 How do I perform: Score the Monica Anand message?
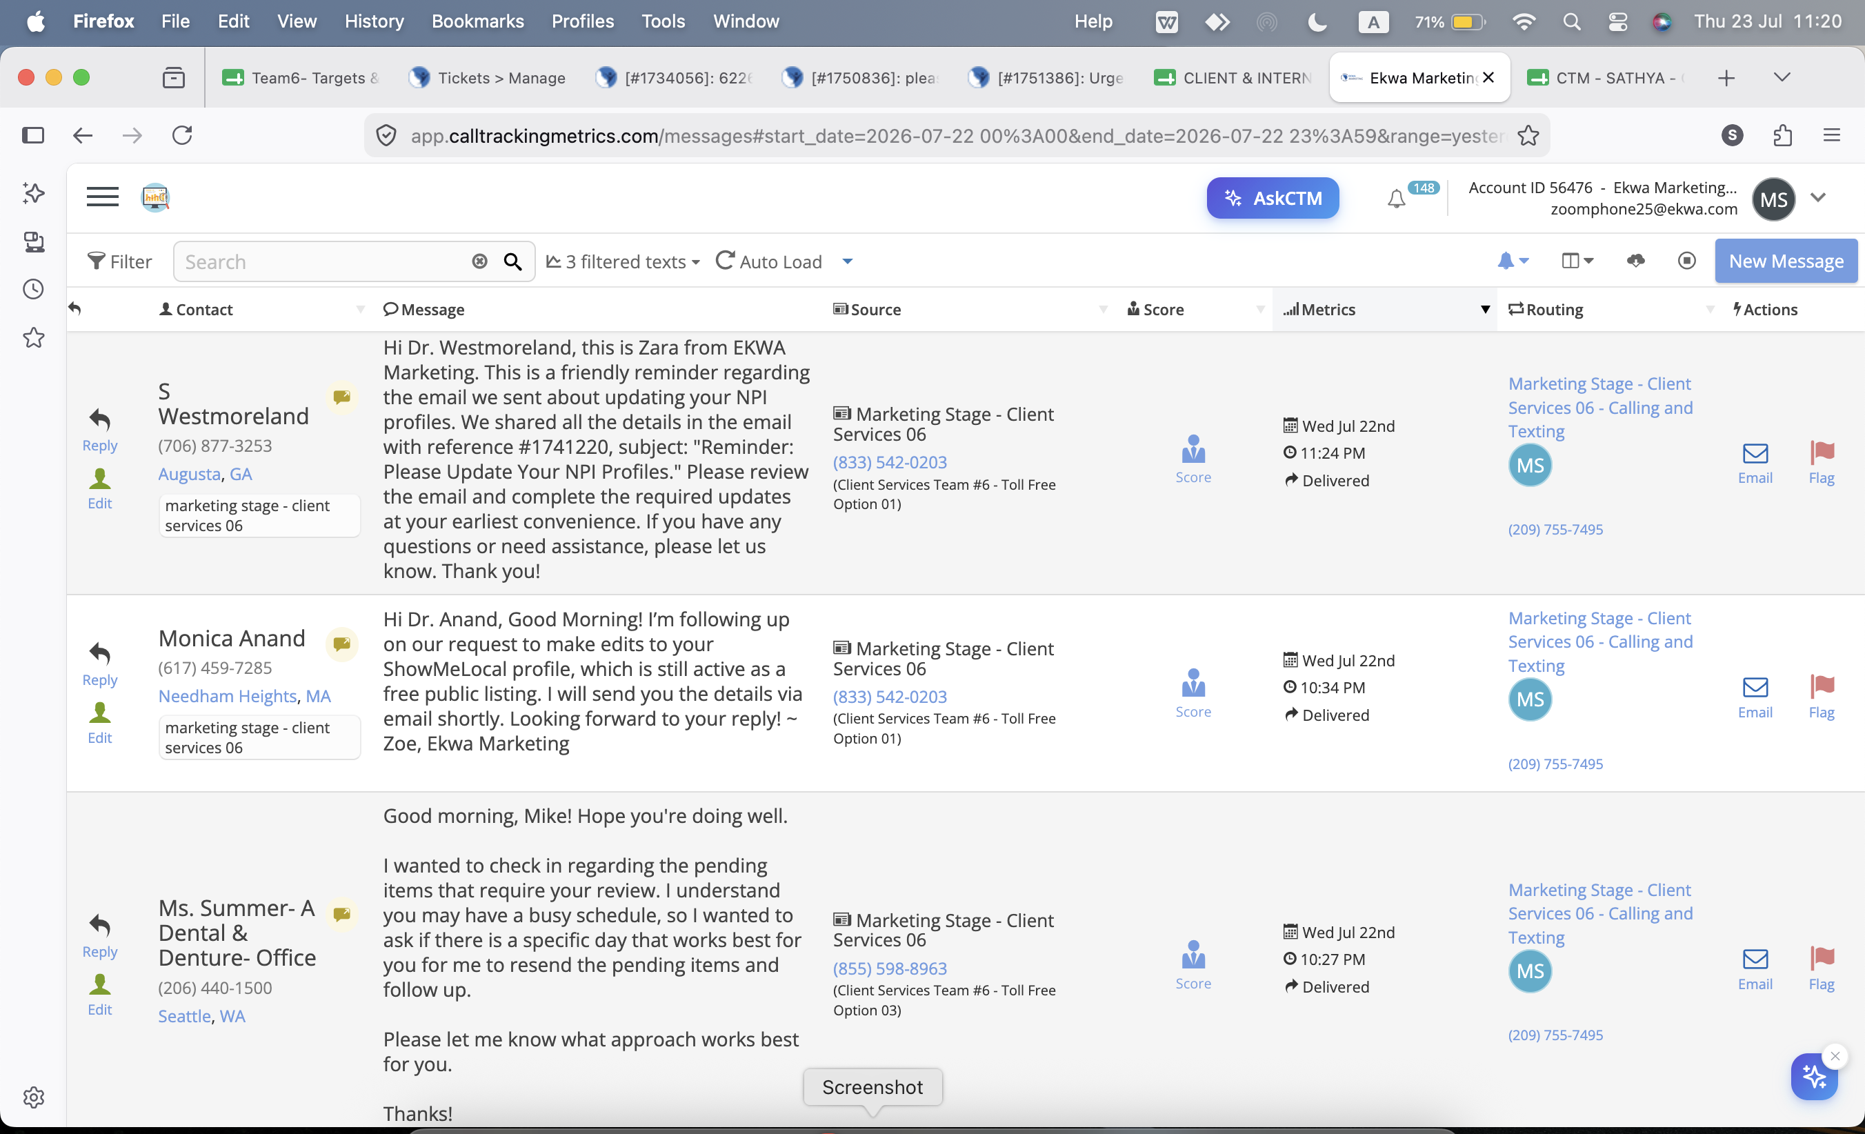[x=1193, y=693]
